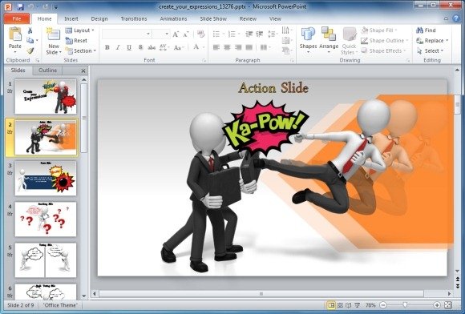Image resolution: width=465 pixels, height=314 pixels.
Task: Click Decrease List Level icon
Action: [249, 34]
